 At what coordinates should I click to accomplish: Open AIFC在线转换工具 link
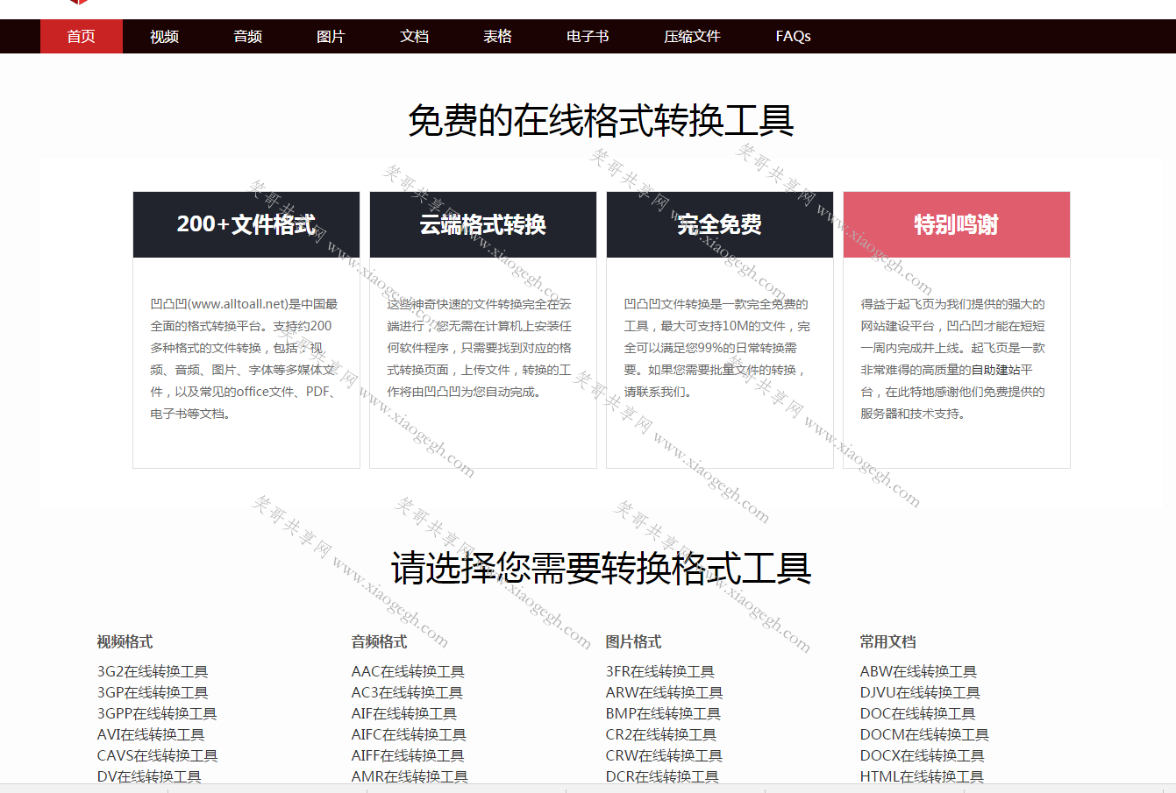[x=409, y=734]
